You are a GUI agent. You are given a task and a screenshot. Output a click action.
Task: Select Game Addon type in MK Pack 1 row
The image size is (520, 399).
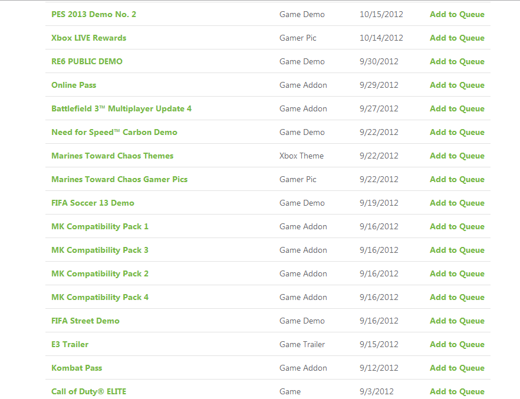(303, 226)
